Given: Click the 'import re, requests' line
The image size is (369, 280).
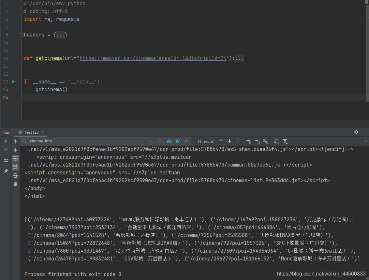Looking at the screenshot, I should pos(52,19).
